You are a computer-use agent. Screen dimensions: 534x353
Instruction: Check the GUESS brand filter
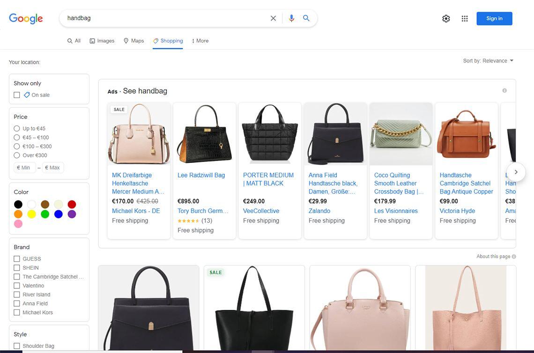pos(17,259)
